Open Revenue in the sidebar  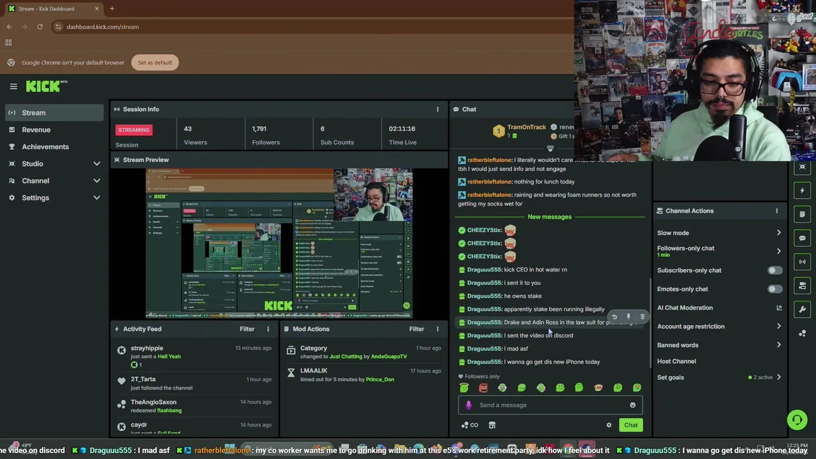point(53,130)
